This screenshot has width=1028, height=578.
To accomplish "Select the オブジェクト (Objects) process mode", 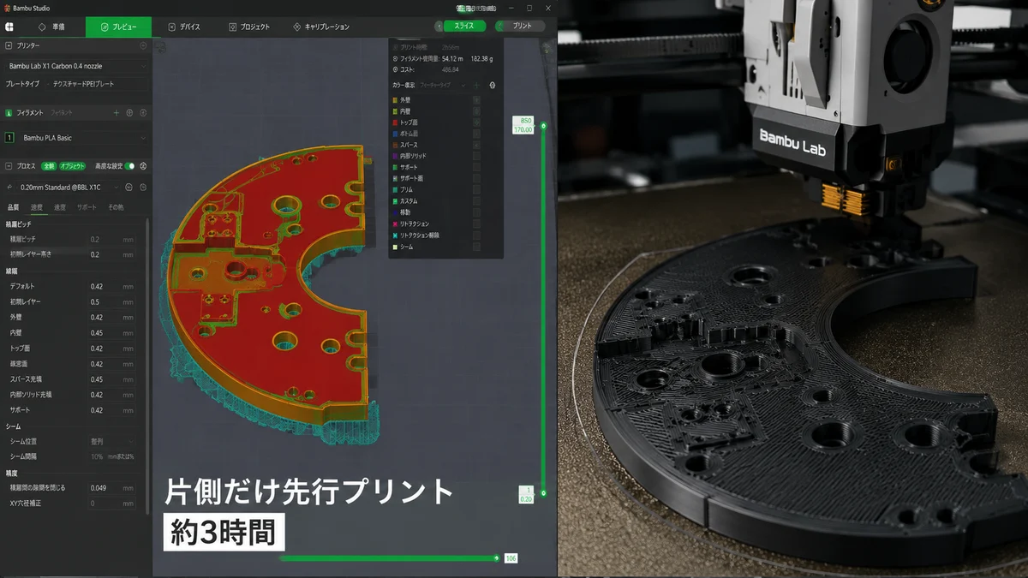I will (x=72, y=165).
